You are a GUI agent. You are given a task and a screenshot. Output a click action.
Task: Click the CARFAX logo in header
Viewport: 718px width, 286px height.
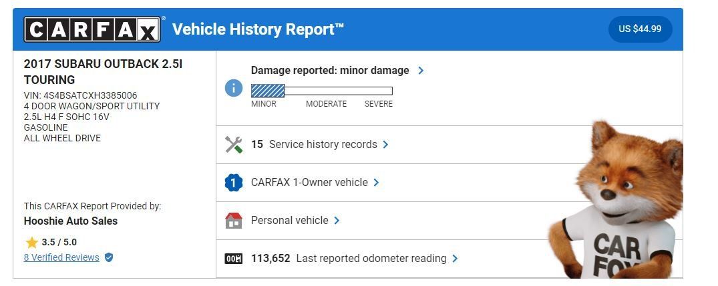pyautogui.click(x=92, y=29)
